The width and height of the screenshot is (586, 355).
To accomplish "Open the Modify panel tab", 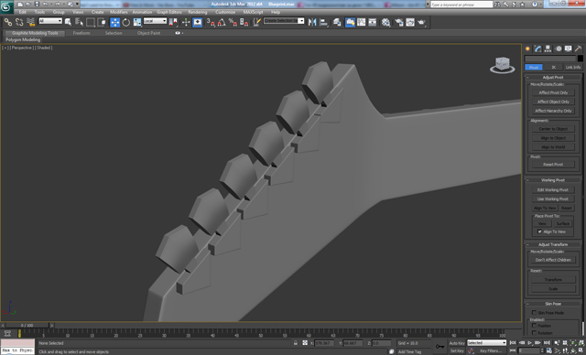I will [537, 48].
